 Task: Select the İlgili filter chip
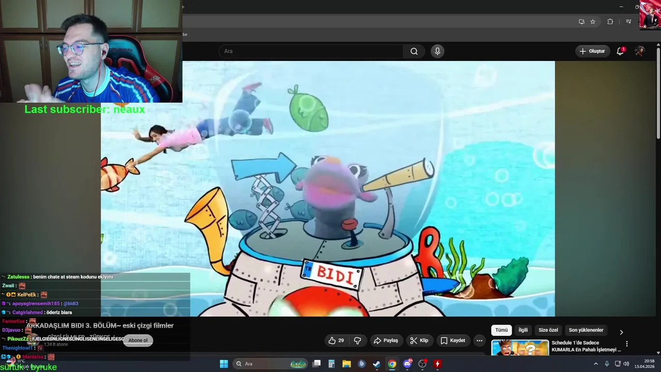click(x=523, y=330)
